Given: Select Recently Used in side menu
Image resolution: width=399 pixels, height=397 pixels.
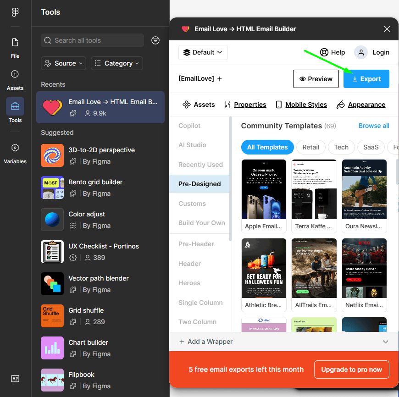Looking at the screenshot, I should 200,165.
